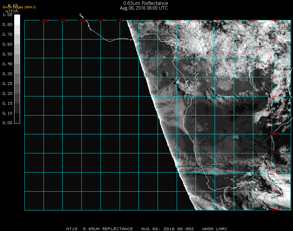
Task: Click the 30S latitude label
Action: [274, 172]
